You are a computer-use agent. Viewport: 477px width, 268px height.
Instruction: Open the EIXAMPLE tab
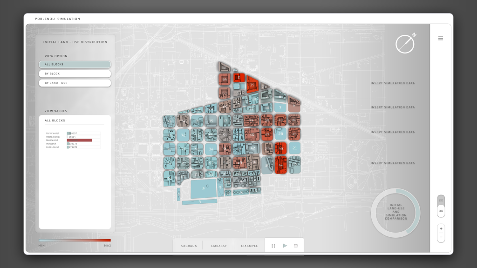(x=249, y=245)
